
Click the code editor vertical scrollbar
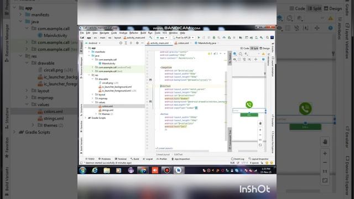coord(226,106)
